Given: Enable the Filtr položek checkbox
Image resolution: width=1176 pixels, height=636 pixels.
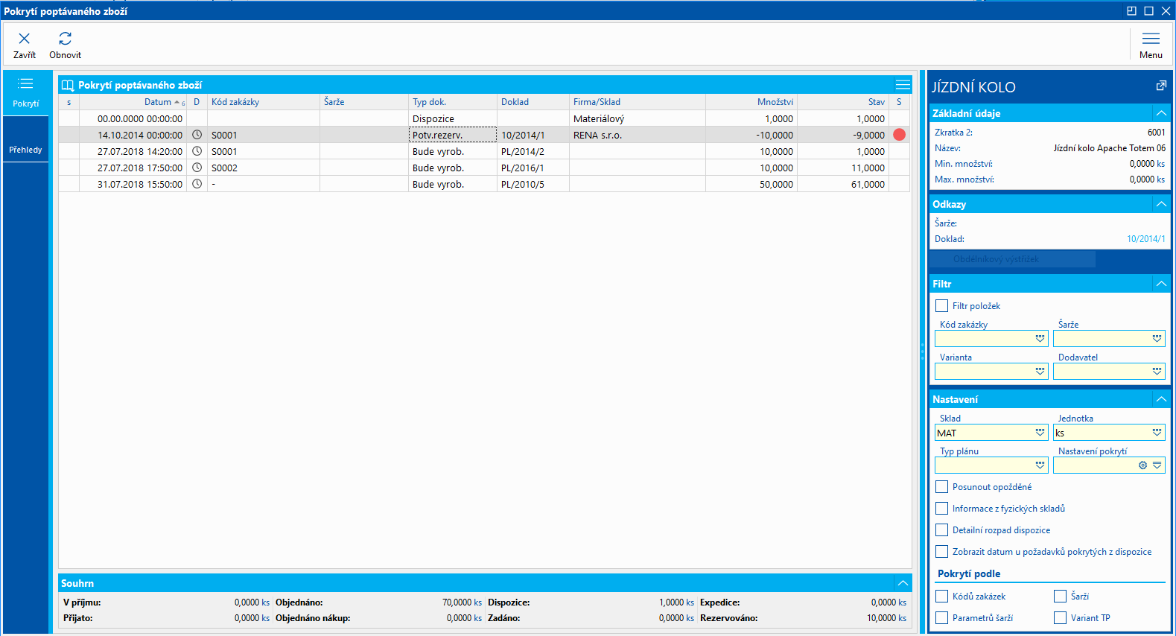Looking at the screenshot, I should pos(942,306).
